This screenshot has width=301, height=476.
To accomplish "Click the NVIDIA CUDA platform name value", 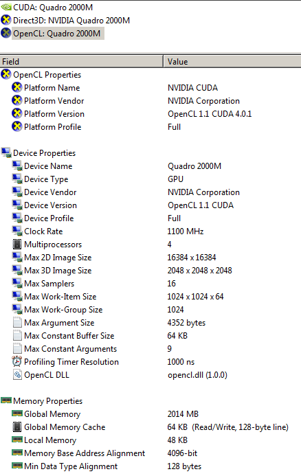I will coord(192,88).
